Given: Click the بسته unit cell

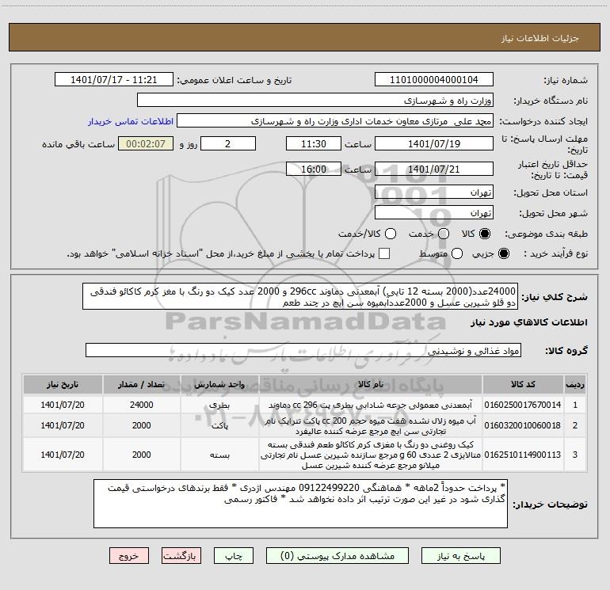Looking at the screenshot, I should click(219, 455).
